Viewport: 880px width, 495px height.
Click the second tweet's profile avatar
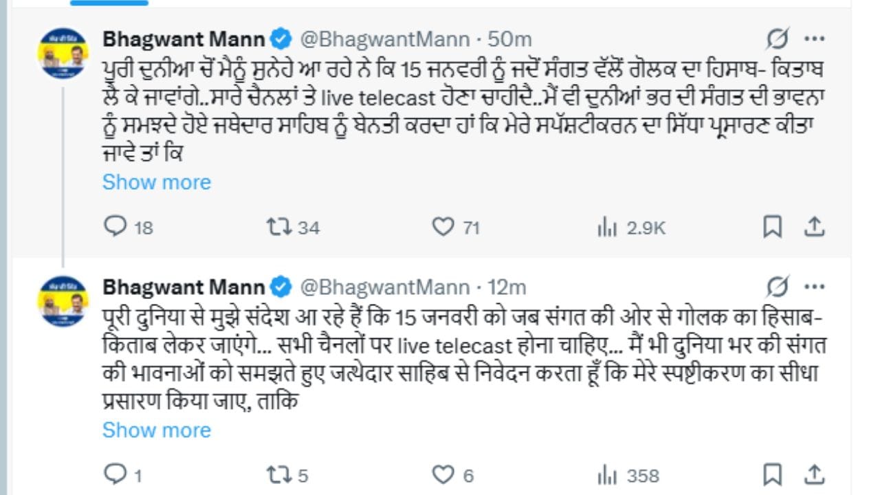(63, 301)
